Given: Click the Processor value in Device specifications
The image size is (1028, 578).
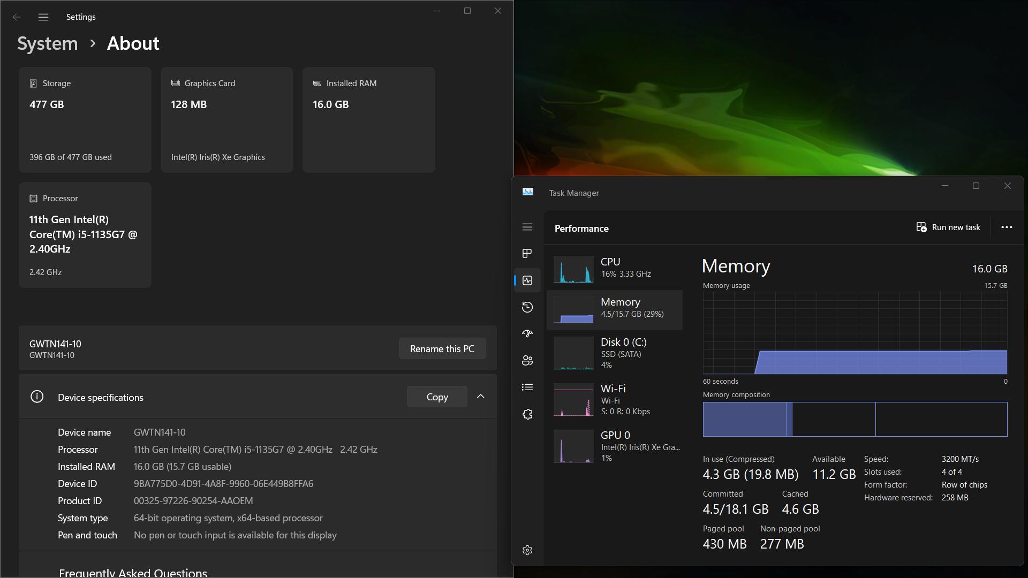Looking at the screenshot, I should [255, 450].
